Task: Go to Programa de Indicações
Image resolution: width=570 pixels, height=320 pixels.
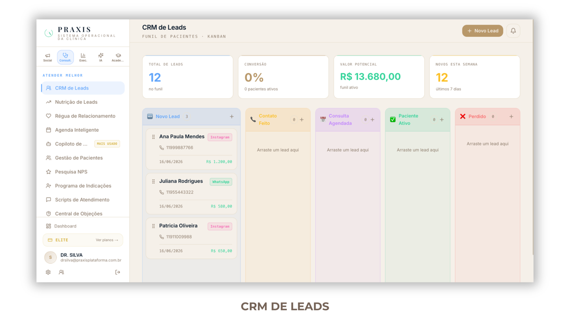Action: [83, 186]
